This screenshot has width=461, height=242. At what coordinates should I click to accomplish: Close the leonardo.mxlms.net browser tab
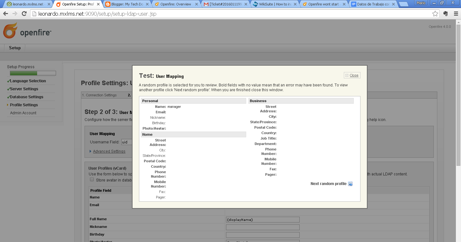[49, 4]
